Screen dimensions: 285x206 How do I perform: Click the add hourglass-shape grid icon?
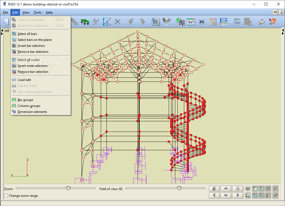pos(255,195)
